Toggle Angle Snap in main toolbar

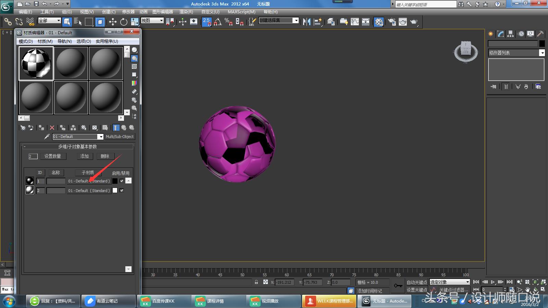pos(217,21)
